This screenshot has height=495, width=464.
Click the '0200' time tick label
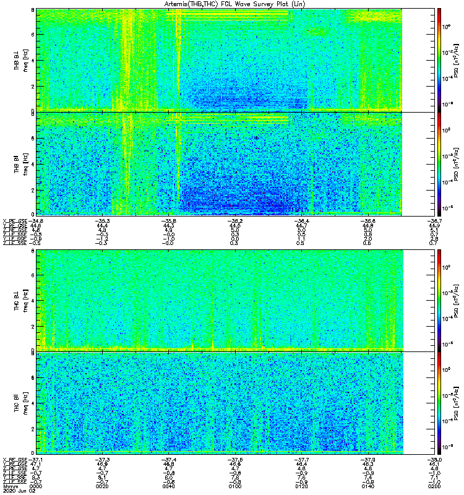click(x=434, y=486)
